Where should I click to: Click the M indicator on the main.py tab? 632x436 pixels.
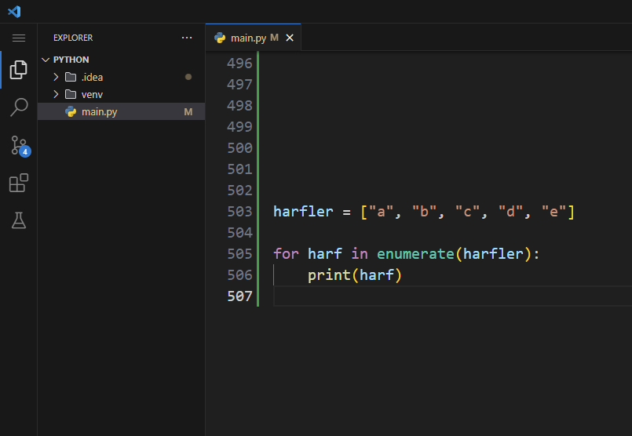click(274, 38)
